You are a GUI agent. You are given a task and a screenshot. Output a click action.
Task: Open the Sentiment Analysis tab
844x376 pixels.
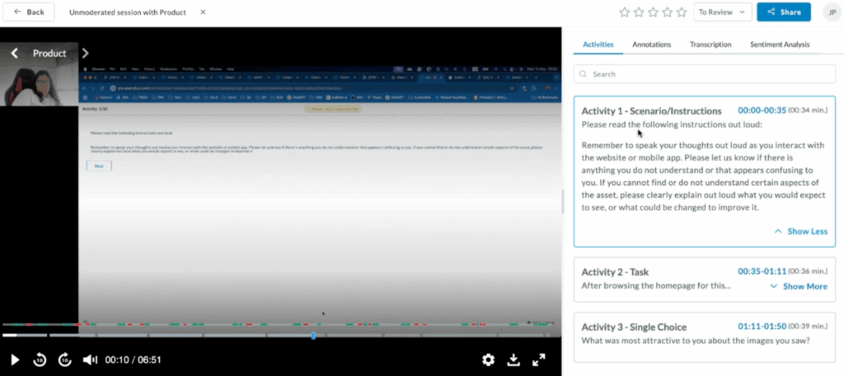click(x=780, y=44)
